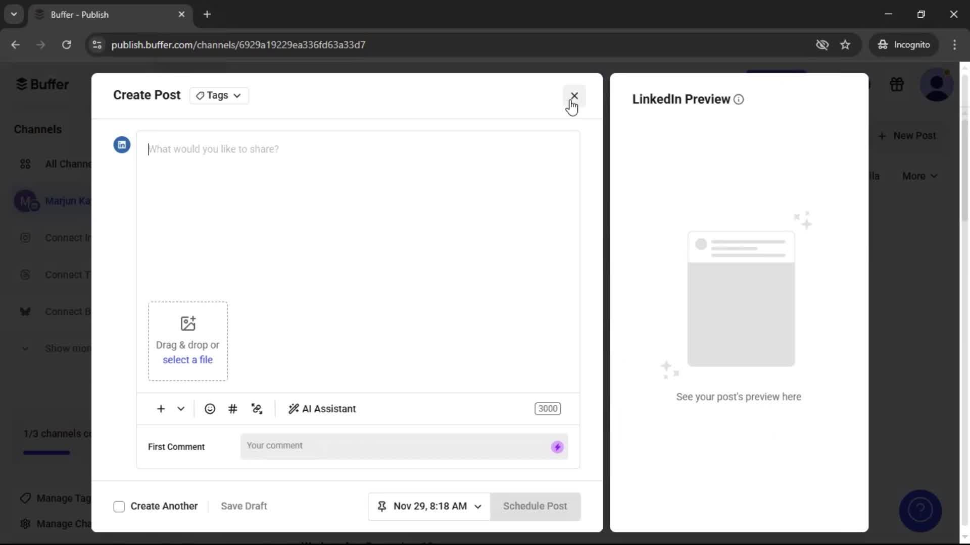
Task: Click the gift icon in the top bar
Action: pyautogui.click(x=897, y=84)
